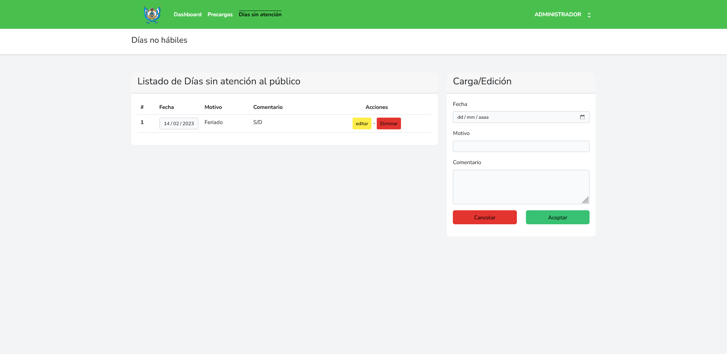This screenshot has width=727, height=354.
Task: Grab the Comentario textarea resize handle
Action: [x=585, y=200]
